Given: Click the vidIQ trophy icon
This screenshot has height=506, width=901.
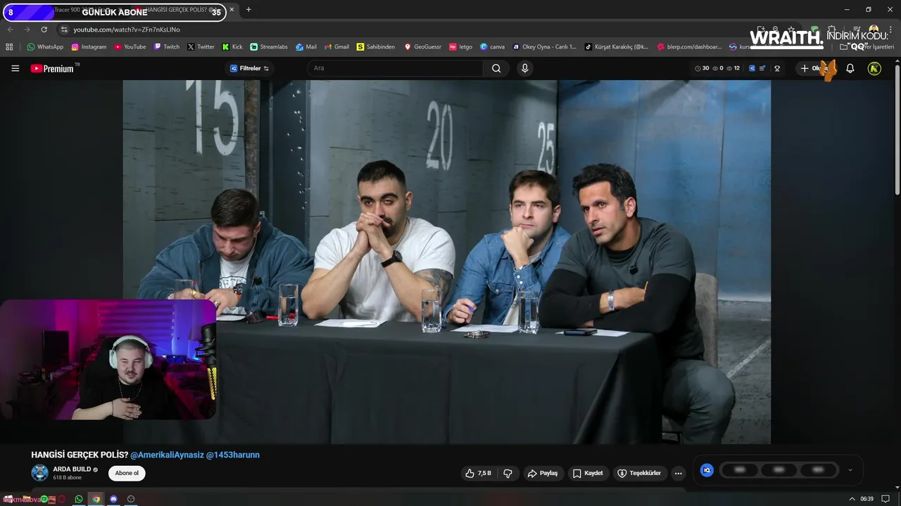Looking at the screenshot, I should [777, 68].
